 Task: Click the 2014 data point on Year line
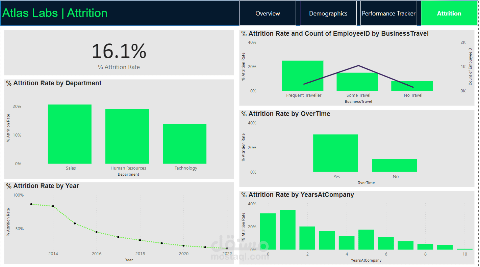(53, 206)
